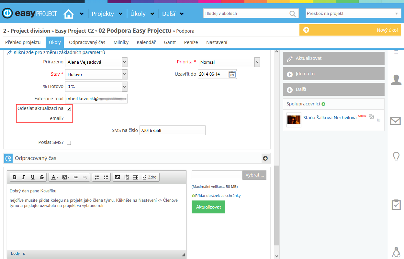Uncheck 'Odeslat aktualizaci na email' checkbox
This screenshot has height=259, width=404.
(x=69, y=109)
